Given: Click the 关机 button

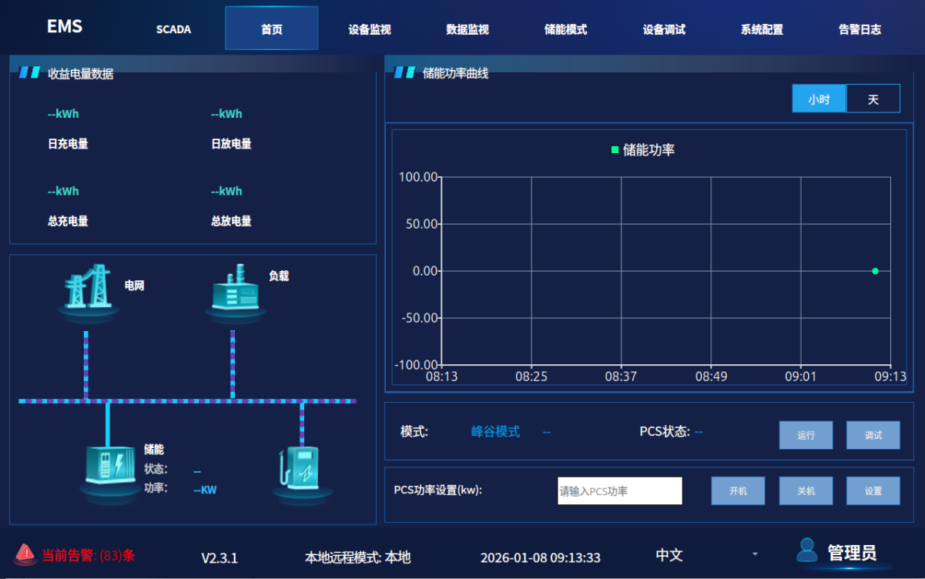Looking at the screenshot, I should [806, 490].
